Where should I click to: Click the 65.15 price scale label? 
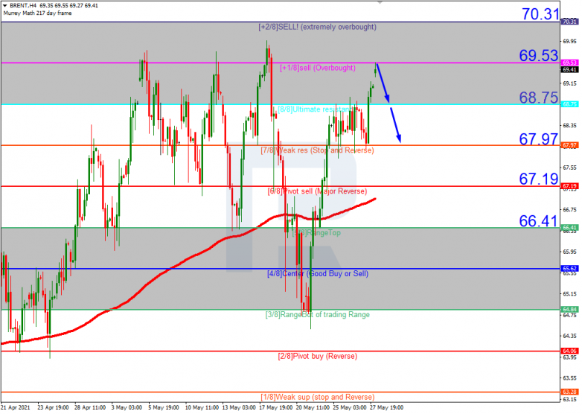(x=569, y=293)
